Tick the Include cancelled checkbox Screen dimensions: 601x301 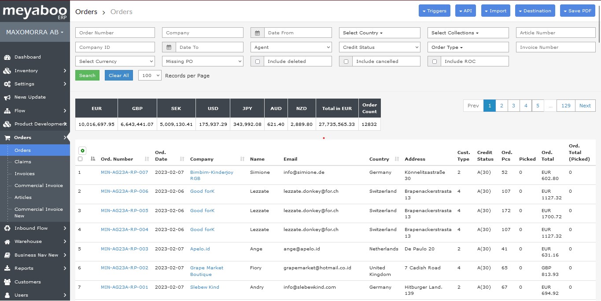pos(346,62)
